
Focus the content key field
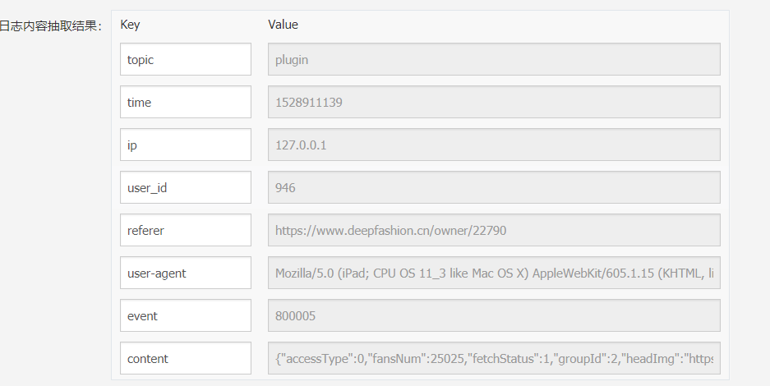185,358
